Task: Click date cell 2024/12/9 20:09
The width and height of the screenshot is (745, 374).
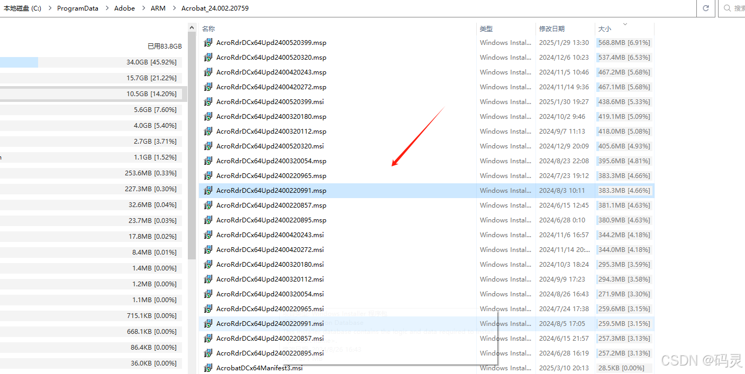Action: coord(564,146)
